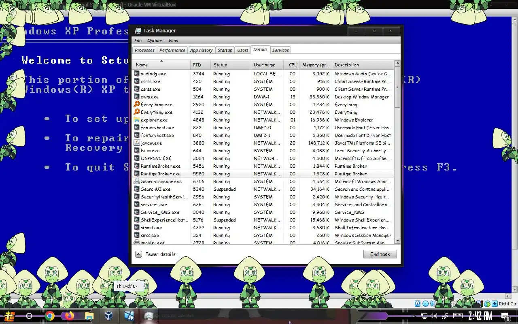The width and height of the screenshot is (518, 324).
Task: Select the fontdrvhost.exe row with PID 840
Action: pos(263,135)
